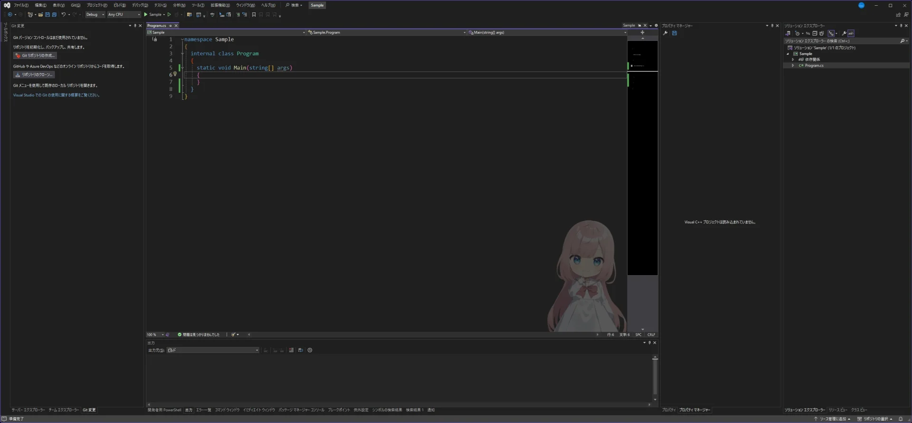This screenshot has height=423, width=912.
Task: Toggle pin on Solution Explorer panel
Action: 901,26
